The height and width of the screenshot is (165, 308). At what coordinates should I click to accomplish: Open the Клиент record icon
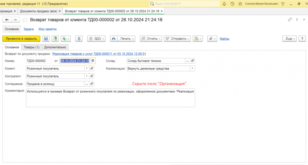point(92,68)
